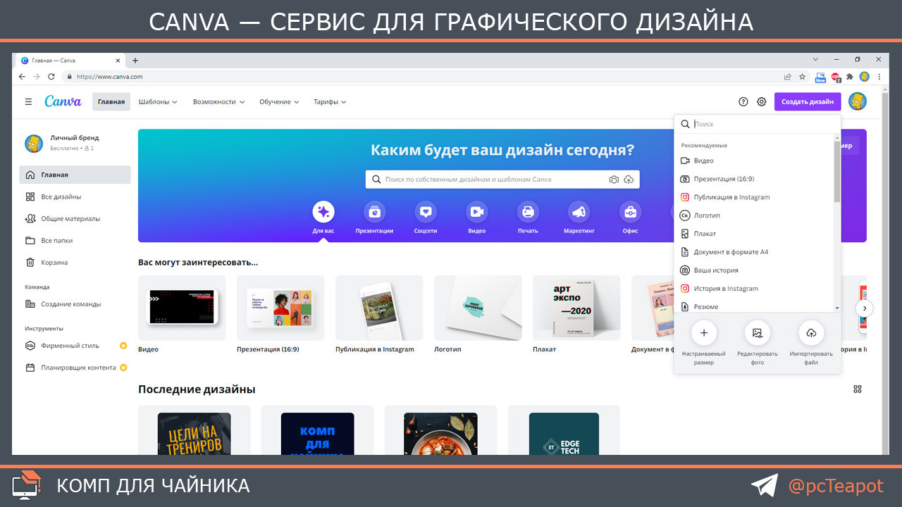The height and width of the screenshot is (507, 902).
Task: Bookmark the page with the star icon
Action: tap(802, 77)
